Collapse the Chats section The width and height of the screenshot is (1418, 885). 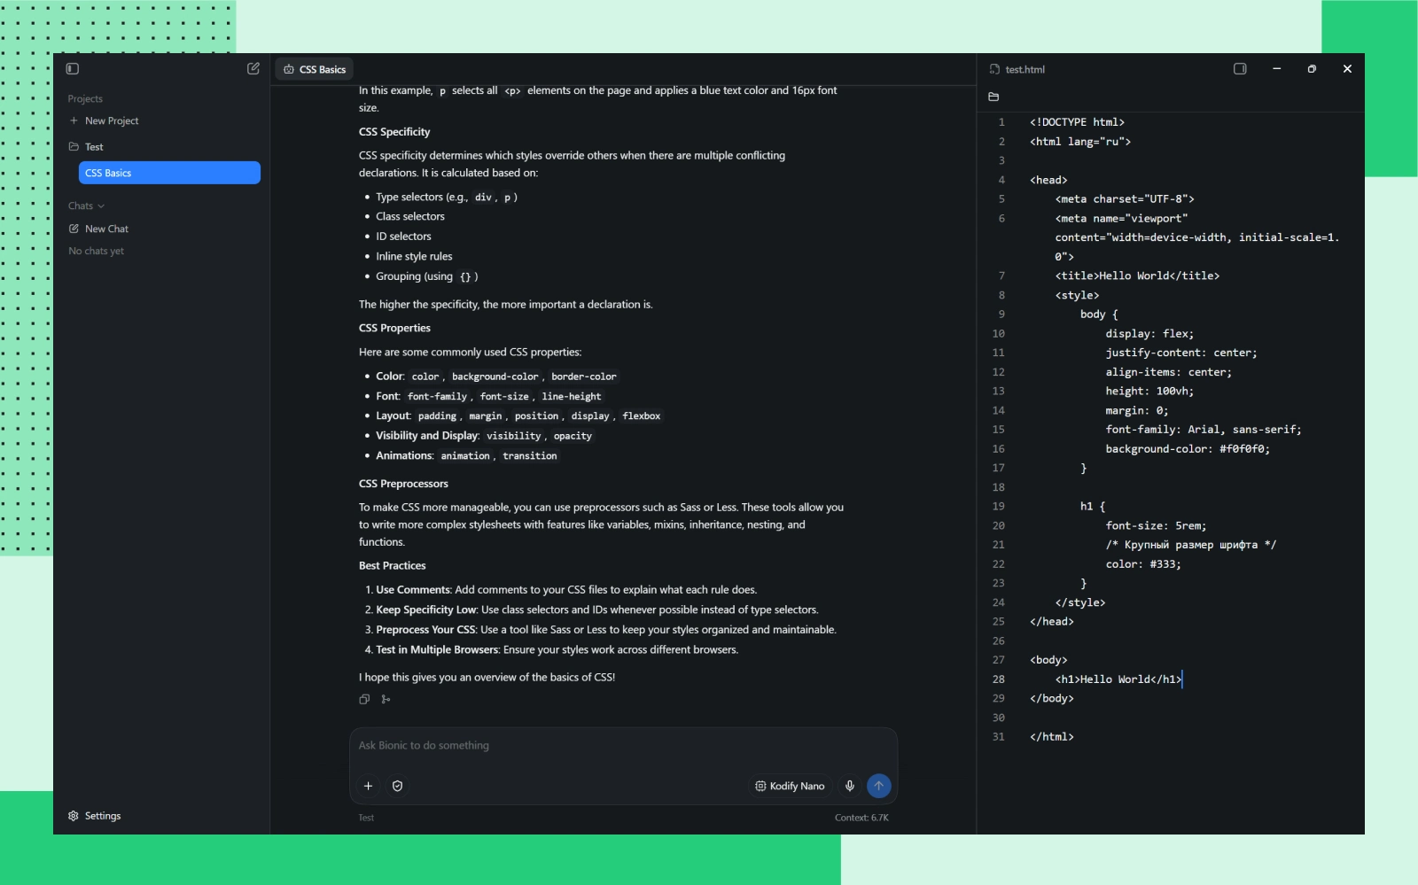[86, 206]
